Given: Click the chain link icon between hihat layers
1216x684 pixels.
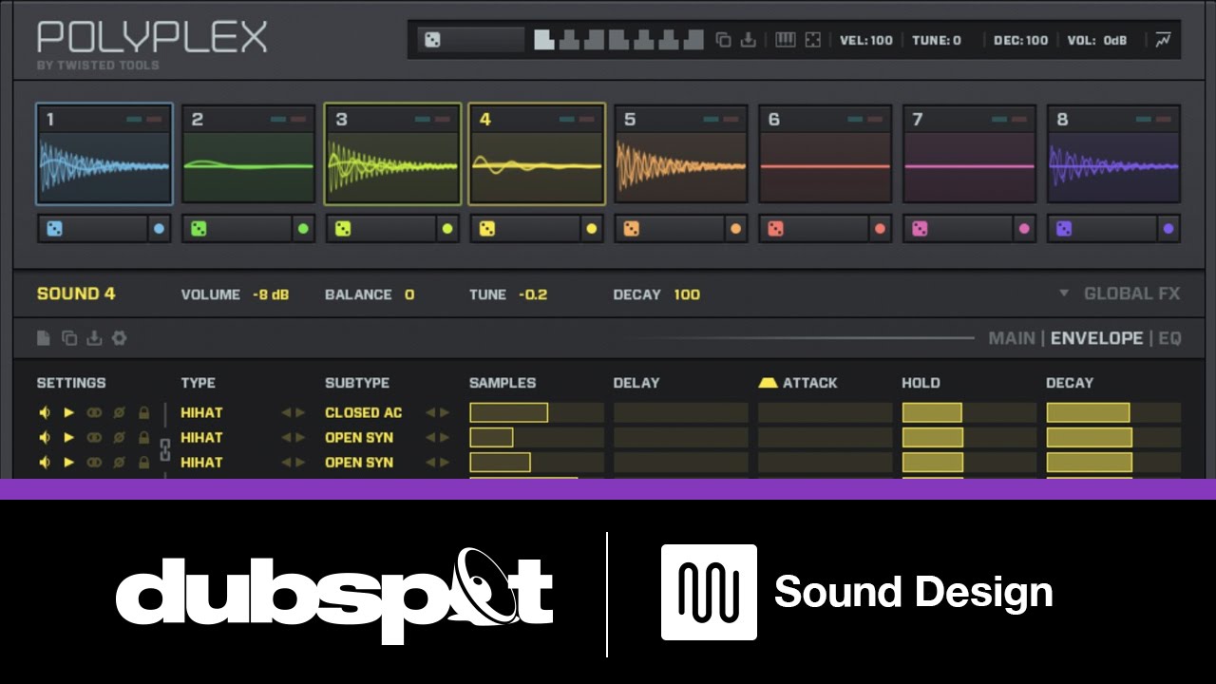Looking at the screenshot, I should point(164,449).
